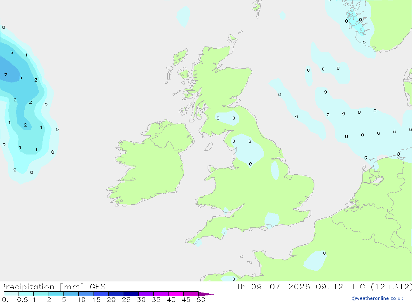Click the '45' legend scale label
The height and width of the screenshot is (302, 412).
[x=186, y=300]
